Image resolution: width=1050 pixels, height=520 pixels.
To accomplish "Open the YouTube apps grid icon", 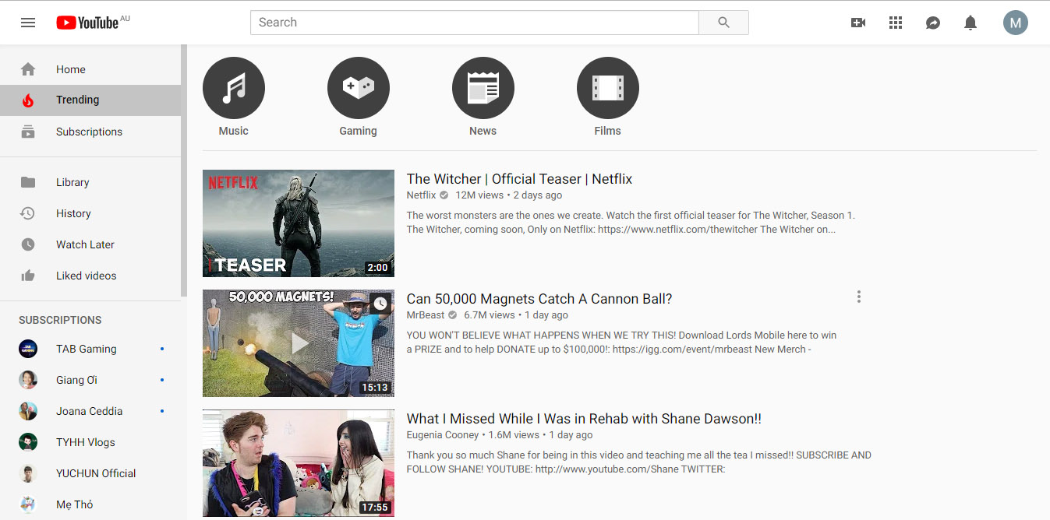I will pos(896,23).
